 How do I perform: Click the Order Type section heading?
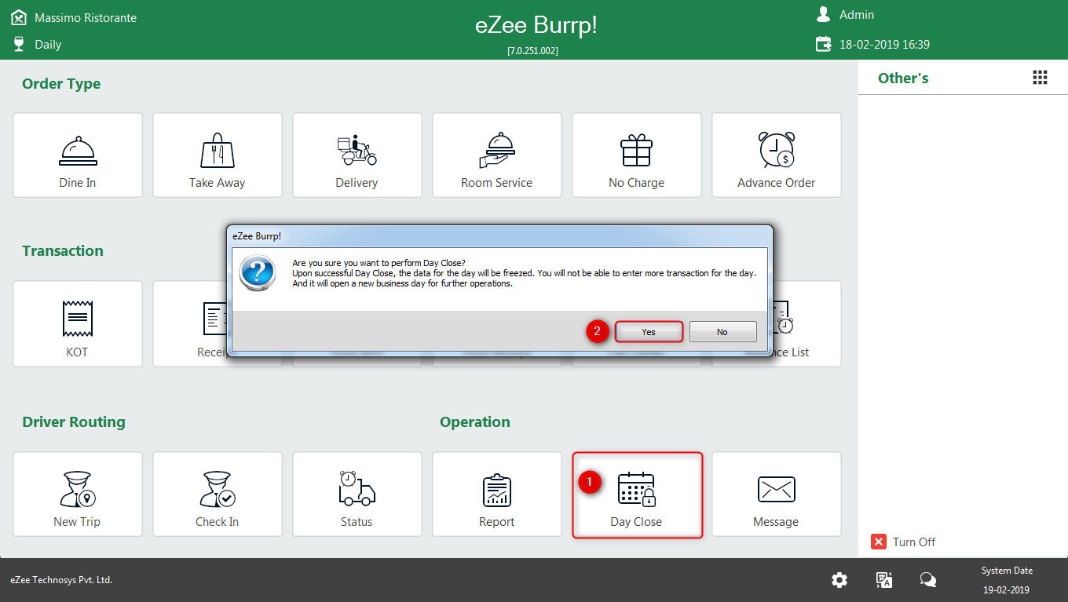(x=61, y=84)
